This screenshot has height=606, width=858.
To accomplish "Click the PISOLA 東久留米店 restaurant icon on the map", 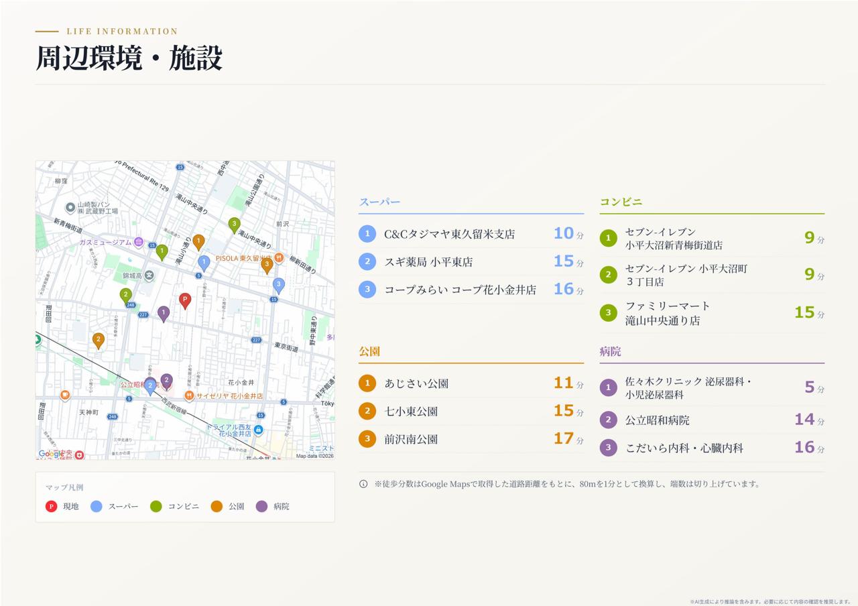I will [x=279, y=258].
